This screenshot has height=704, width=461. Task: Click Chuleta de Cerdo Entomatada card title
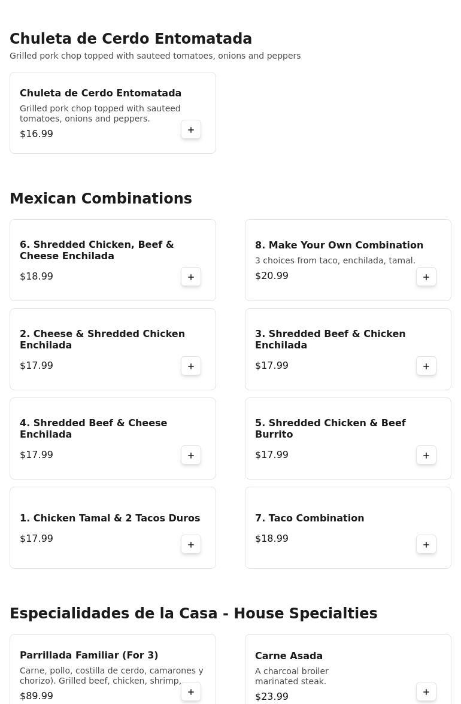(101, 93)
